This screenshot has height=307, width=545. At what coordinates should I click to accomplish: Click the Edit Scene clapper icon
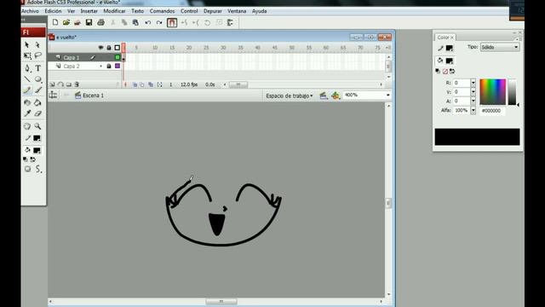point(323,96)
